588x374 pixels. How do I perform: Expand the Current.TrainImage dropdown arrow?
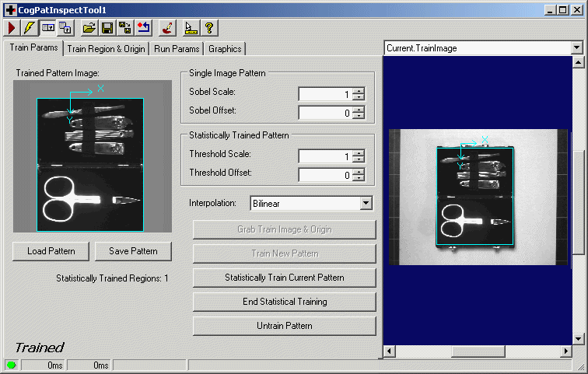[577, 48]
